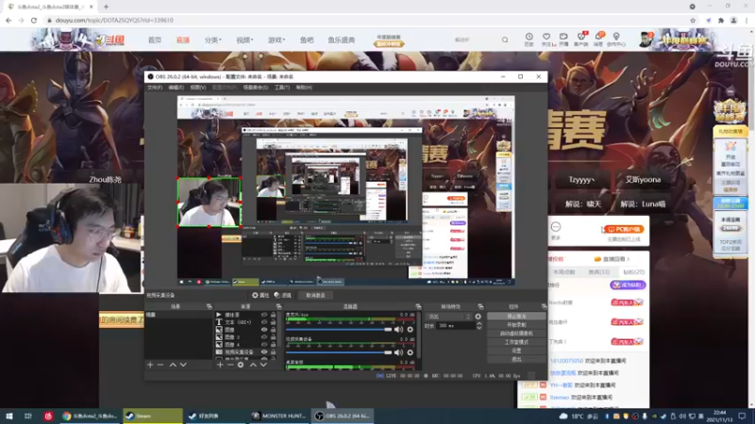This screenshot has width=755, height=424.
Task: Reload the browser page
Action: (34, 20)
